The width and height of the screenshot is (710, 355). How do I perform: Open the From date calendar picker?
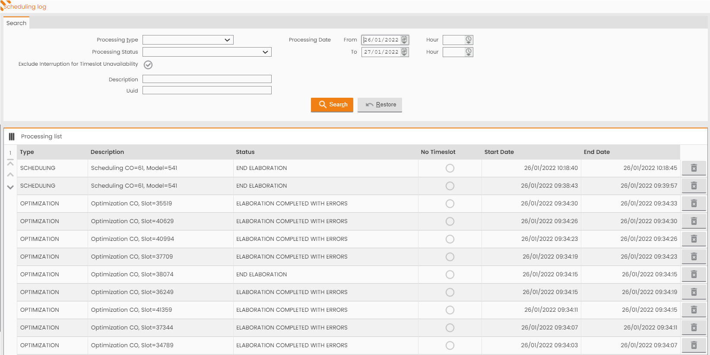pos(404,40)
